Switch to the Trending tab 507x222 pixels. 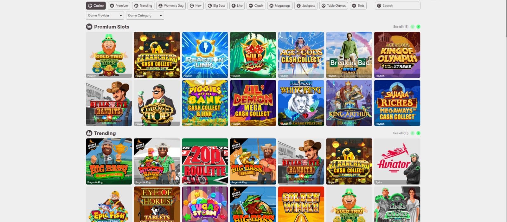pos(143,5)
